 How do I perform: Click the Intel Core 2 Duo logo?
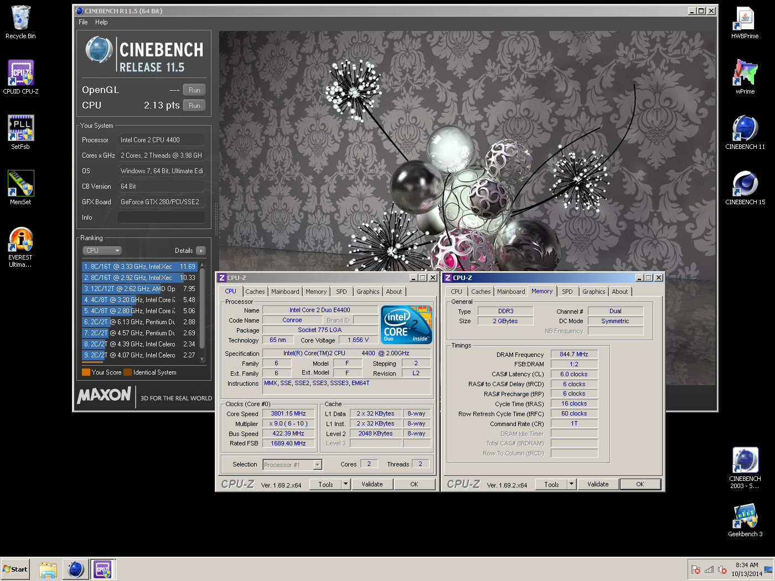(x=406, y=325)
